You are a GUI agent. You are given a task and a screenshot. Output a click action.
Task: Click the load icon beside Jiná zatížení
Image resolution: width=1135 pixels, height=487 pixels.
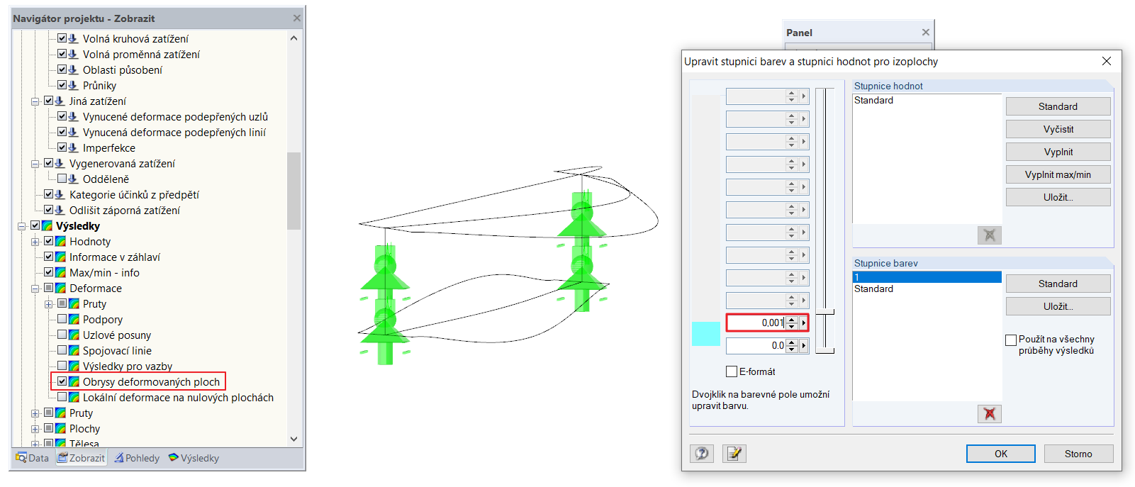[x=60, y=101]
